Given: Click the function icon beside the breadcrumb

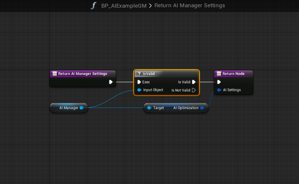Looking at the screenshot, I should [x=93, y=6].
